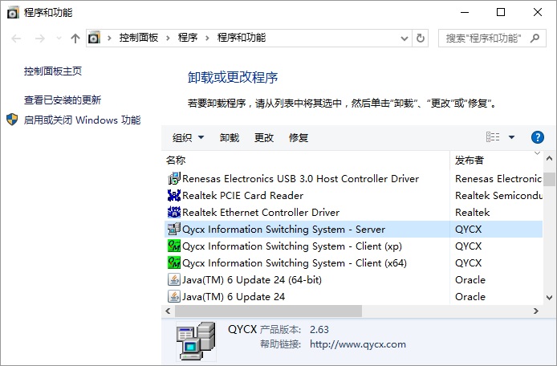This screenshot has height=366, width=557.
Task: Select Qycx Client (xp) program icon
Action: pos(173,246)
